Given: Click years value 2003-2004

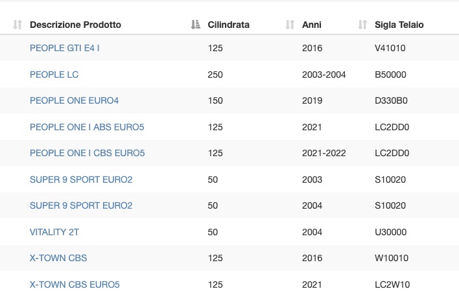Looking at the screenshot, I should [324, 75].
